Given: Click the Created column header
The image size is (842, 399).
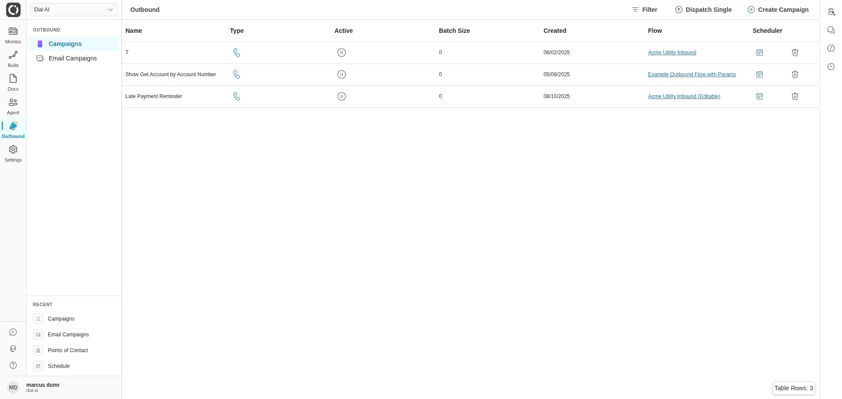Looking at the screenshot, I should [x=555, y=31].
